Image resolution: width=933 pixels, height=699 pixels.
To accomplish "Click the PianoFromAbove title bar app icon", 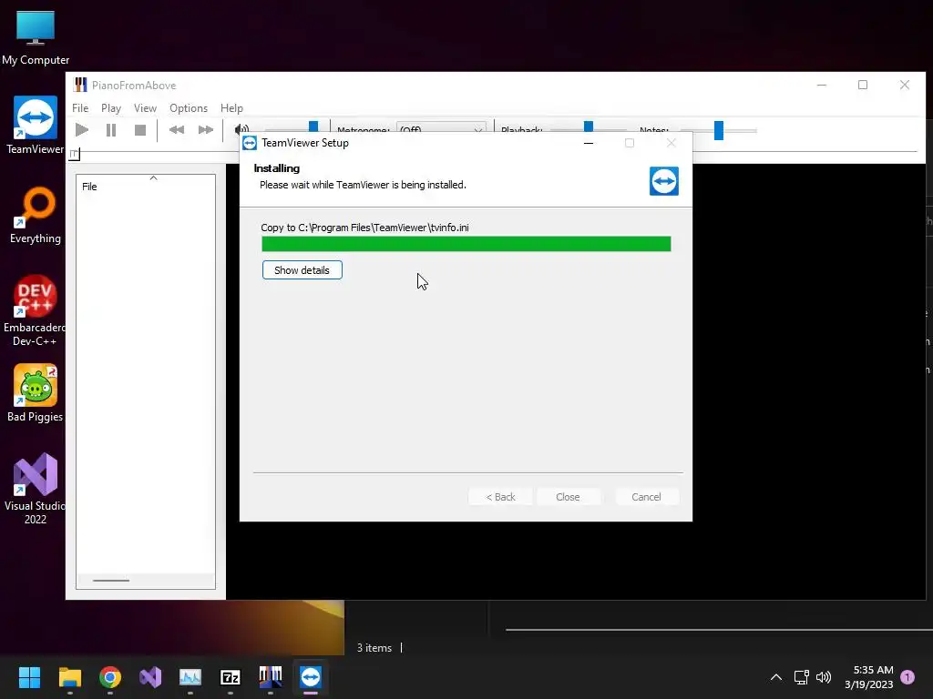I will pos(80,85).
